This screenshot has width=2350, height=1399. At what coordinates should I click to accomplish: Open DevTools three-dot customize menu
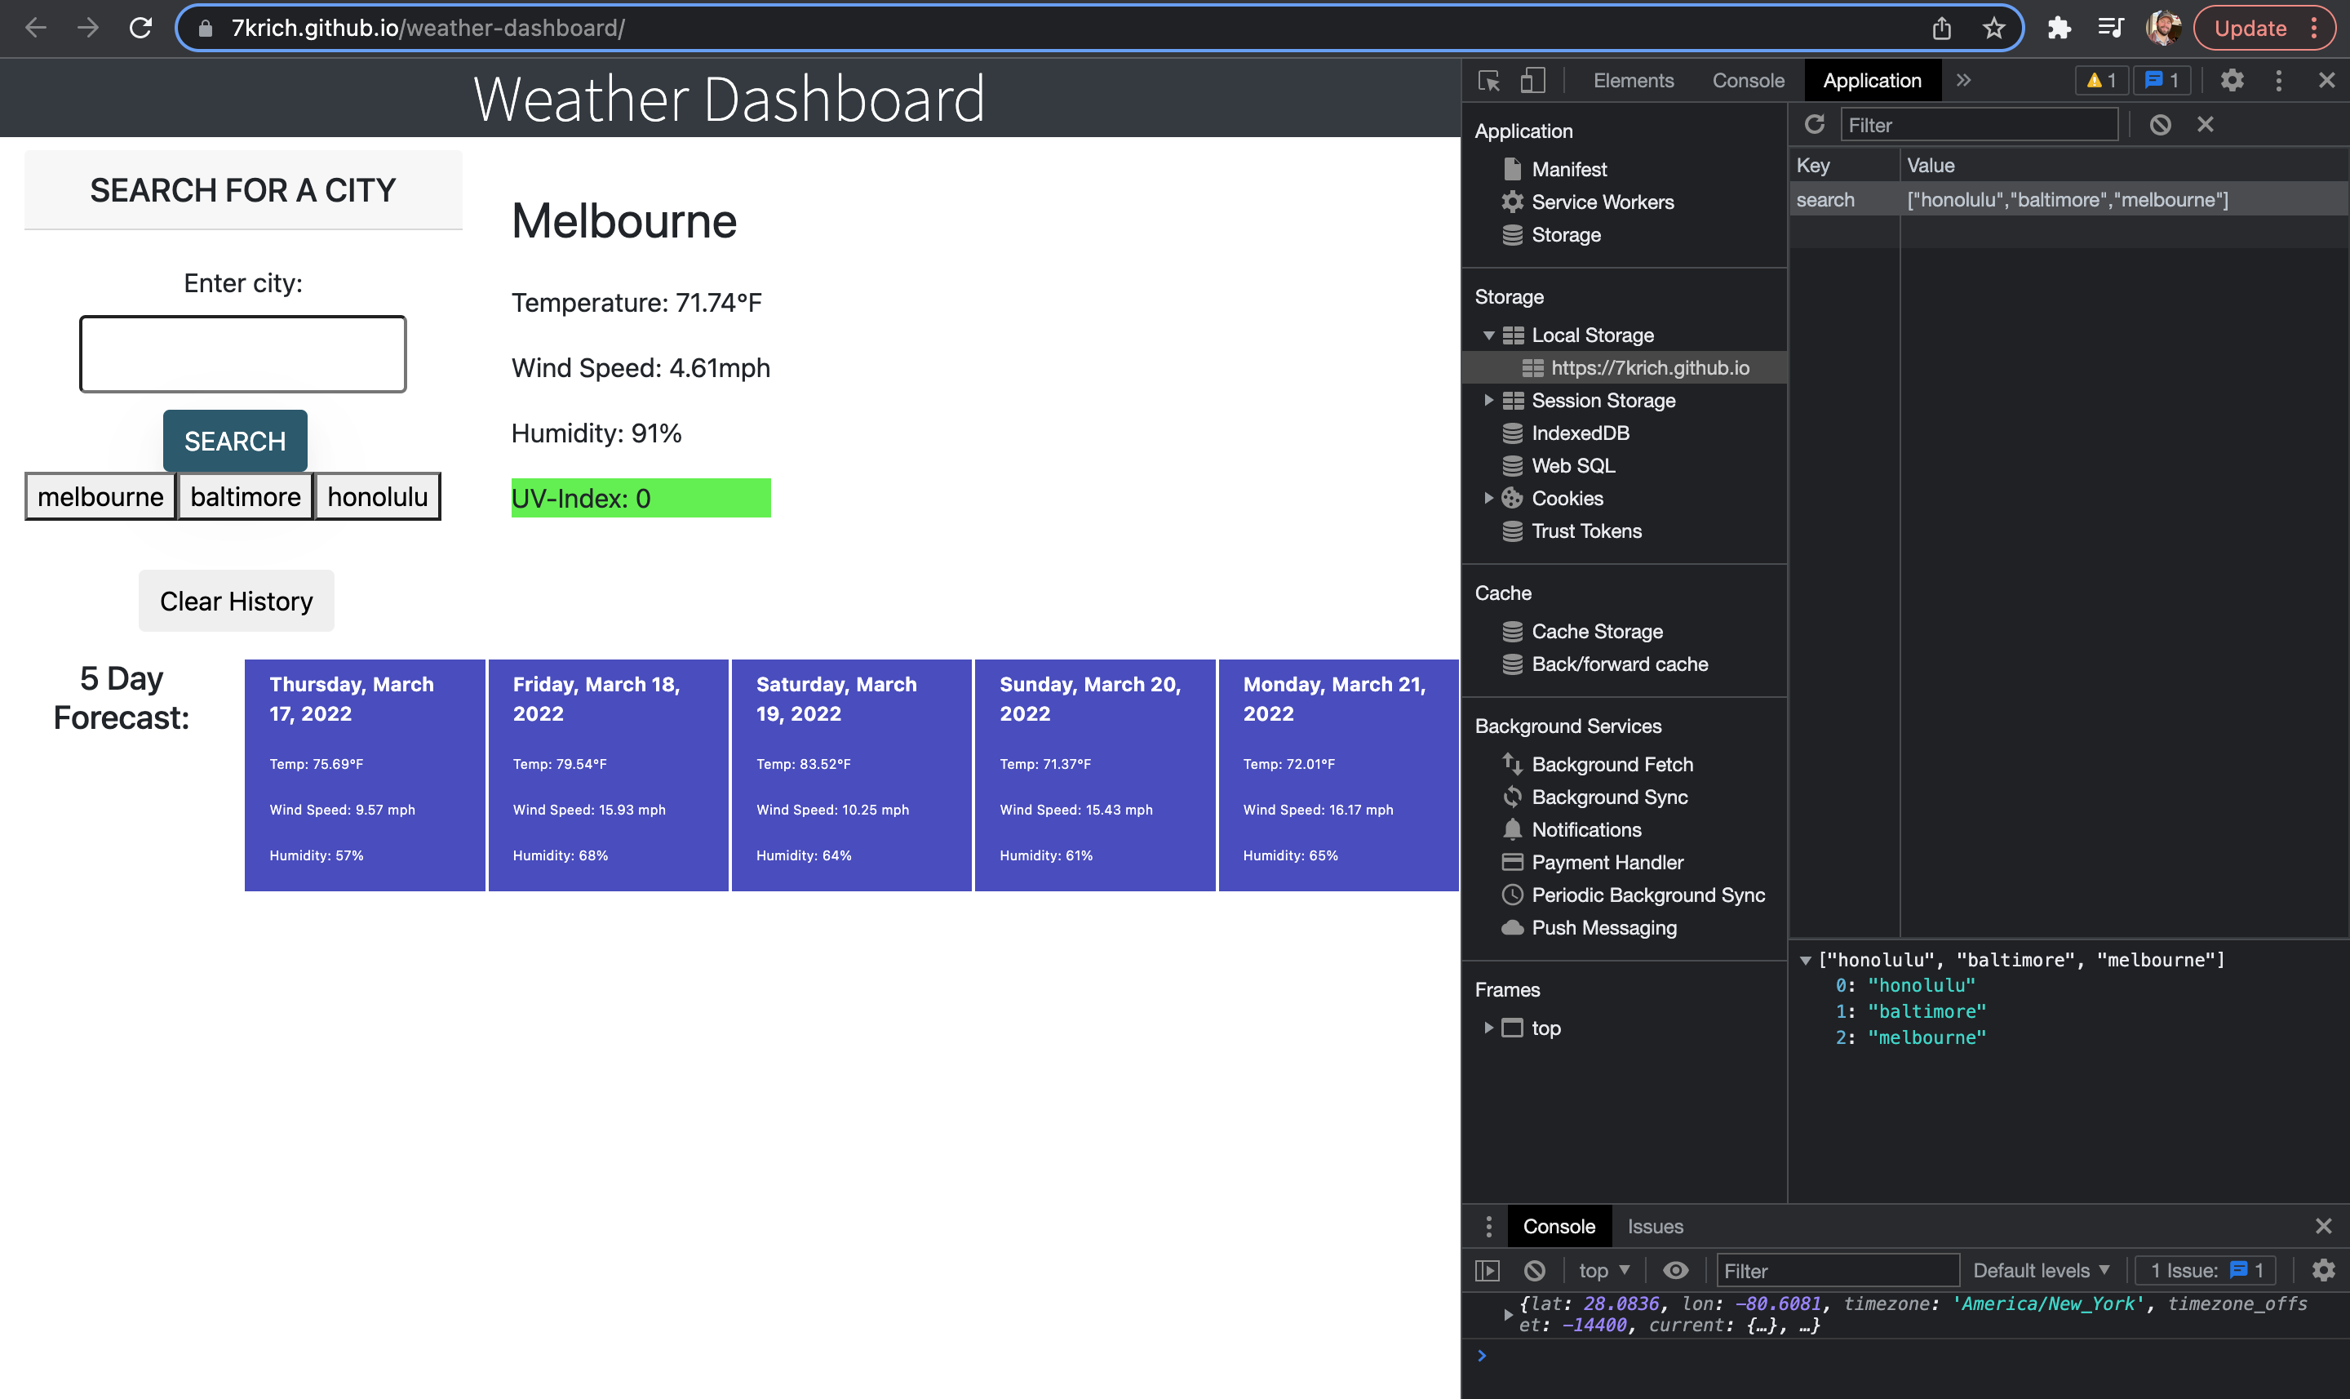(2278, 80)
